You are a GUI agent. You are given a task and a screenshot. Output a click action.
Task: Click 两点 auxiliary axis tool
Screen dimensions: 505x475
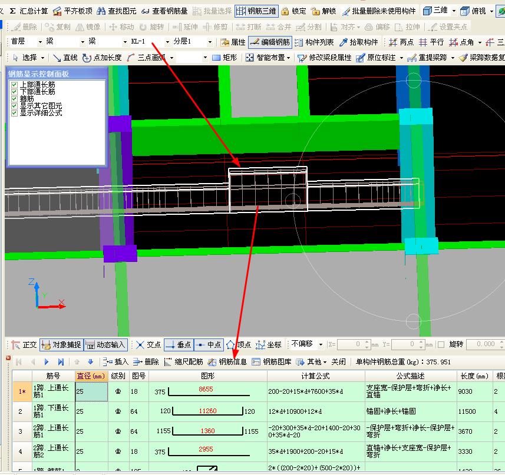[401, 42]
